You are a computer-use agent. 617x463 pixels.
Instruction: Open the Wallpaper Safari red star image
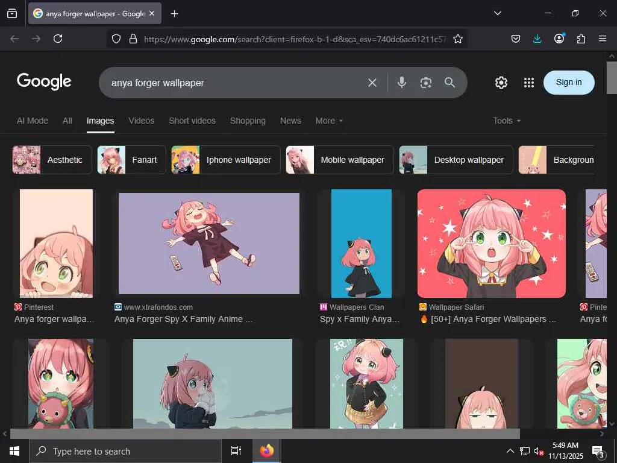(x=492, y=244)
